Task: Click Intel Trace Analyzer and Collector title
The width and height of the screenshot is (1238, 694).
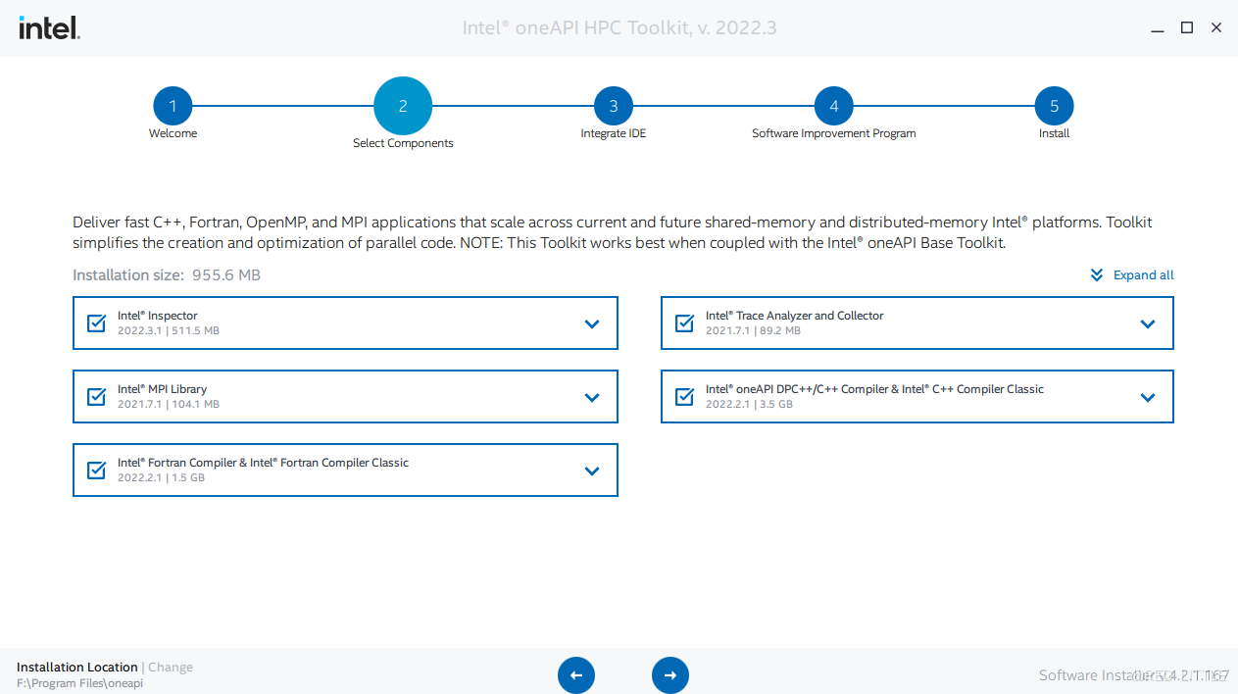Action: click(x=794, y=316)
